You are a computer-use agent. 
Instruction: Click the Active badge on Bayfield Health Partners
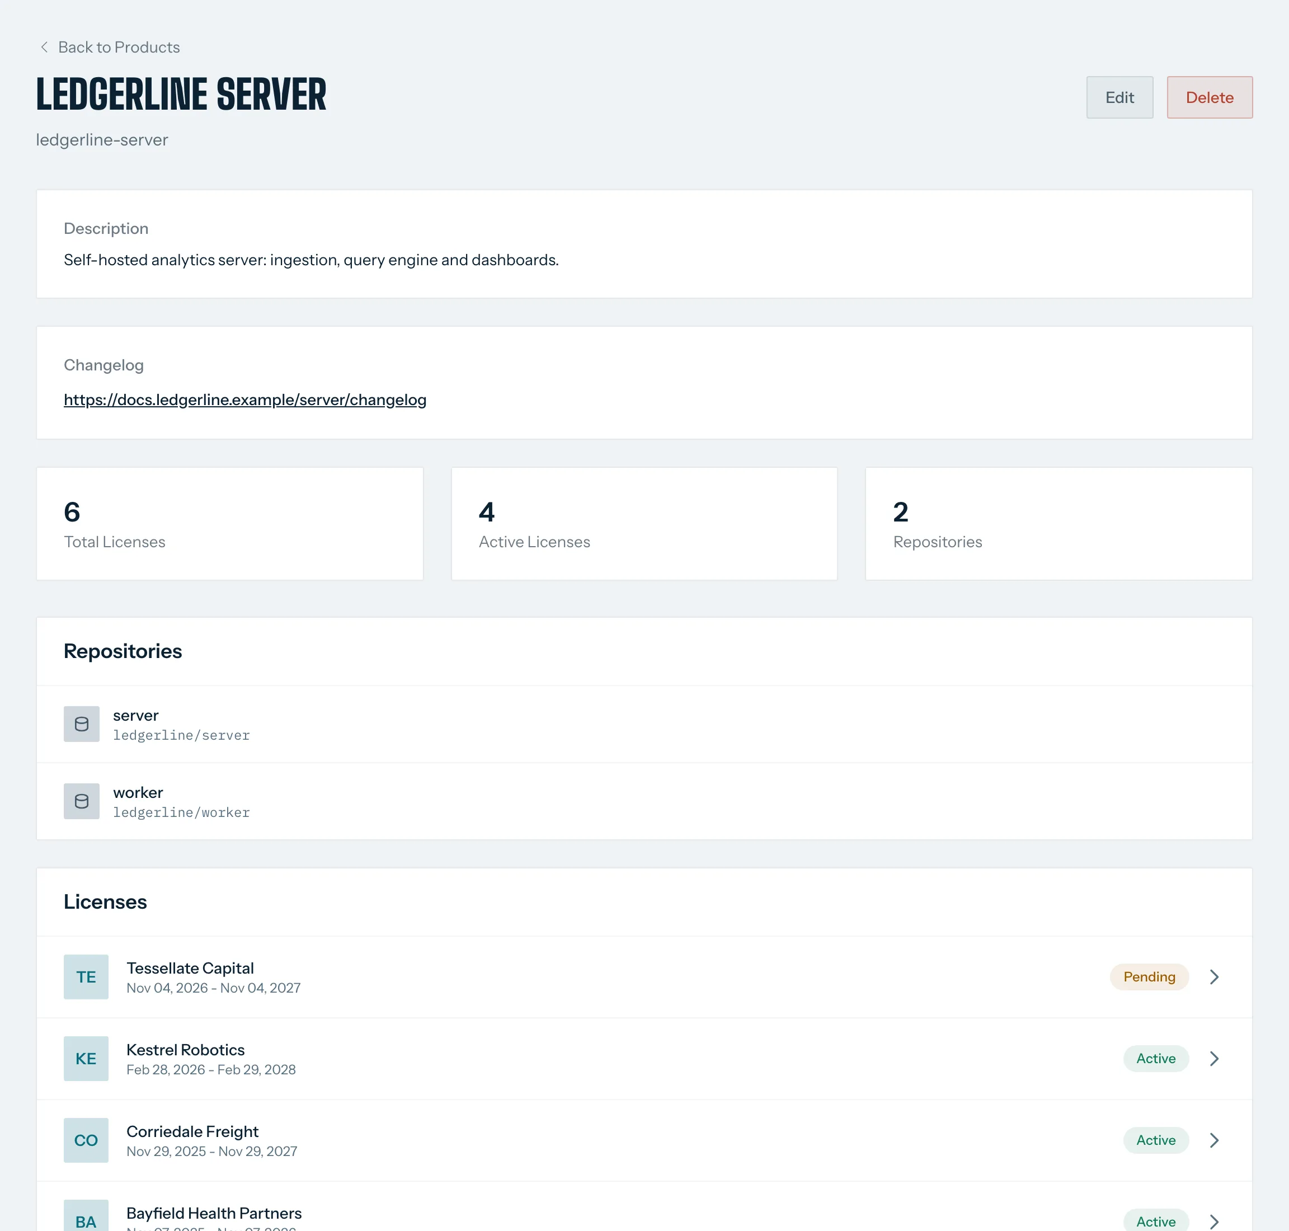pos(1155,1220)
